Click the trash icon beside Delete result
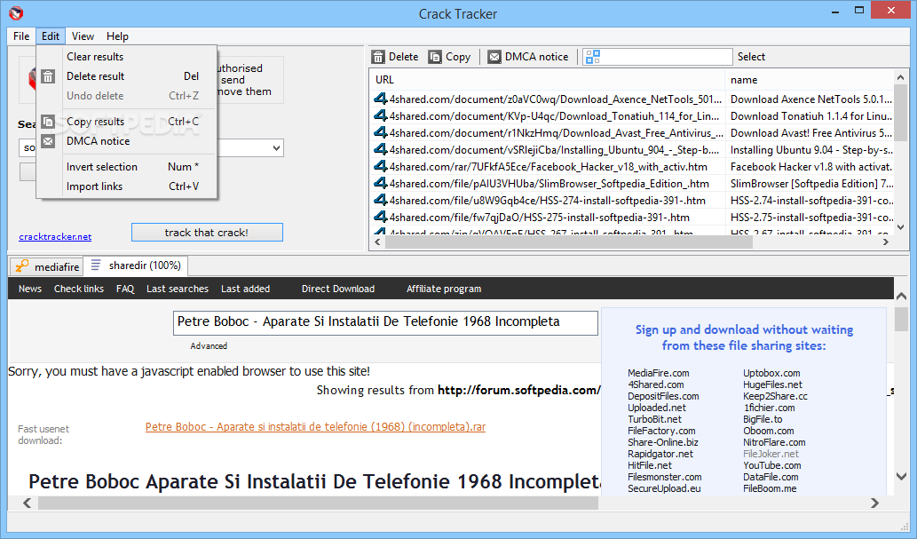Viewport: 917px width, 539px height. (48, 76)
